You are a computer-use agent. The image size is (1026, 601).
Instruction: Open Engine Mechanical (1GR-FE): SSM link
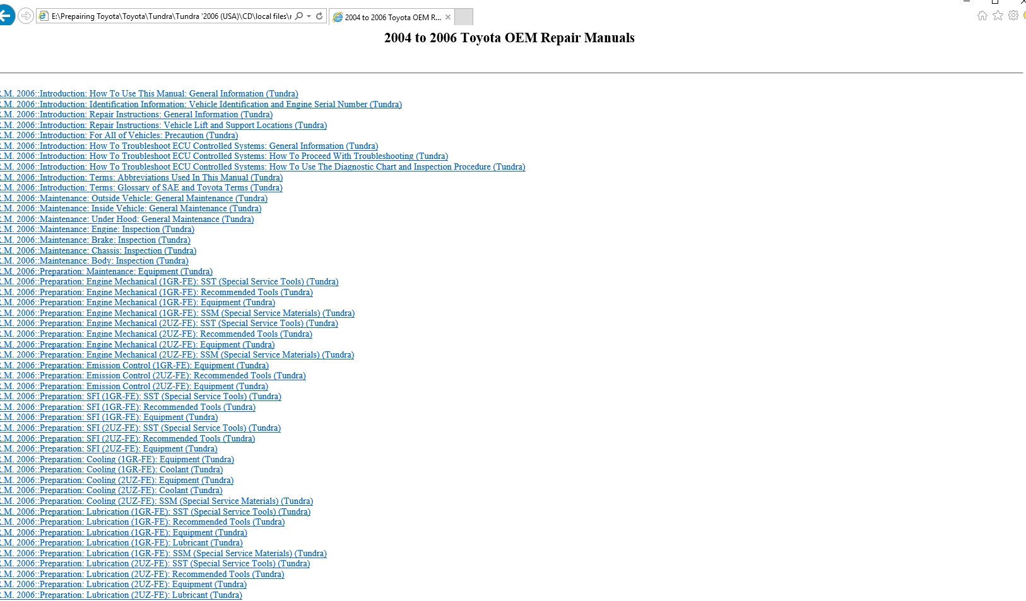(x=177, y=313)
